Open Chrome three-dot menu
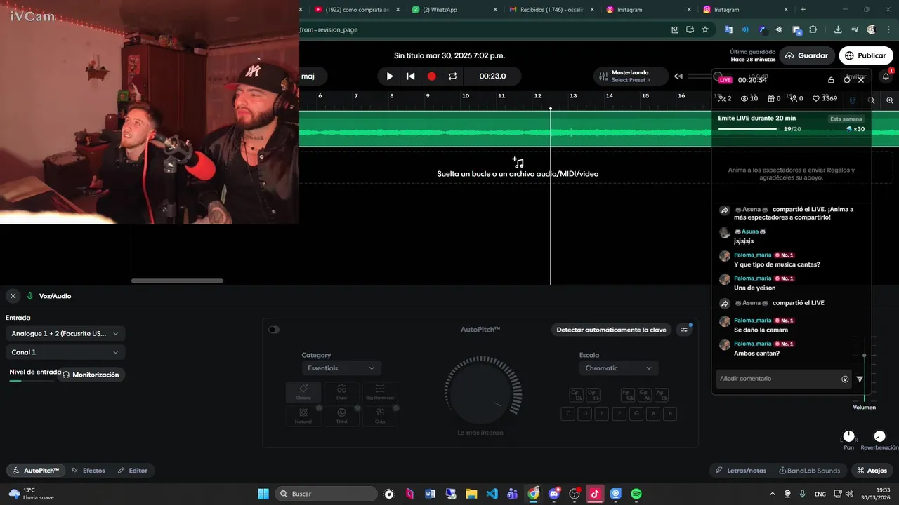Image resolution: width=899 pixels, height=505 pixels. pyautogui.click(x=887, y=29)
